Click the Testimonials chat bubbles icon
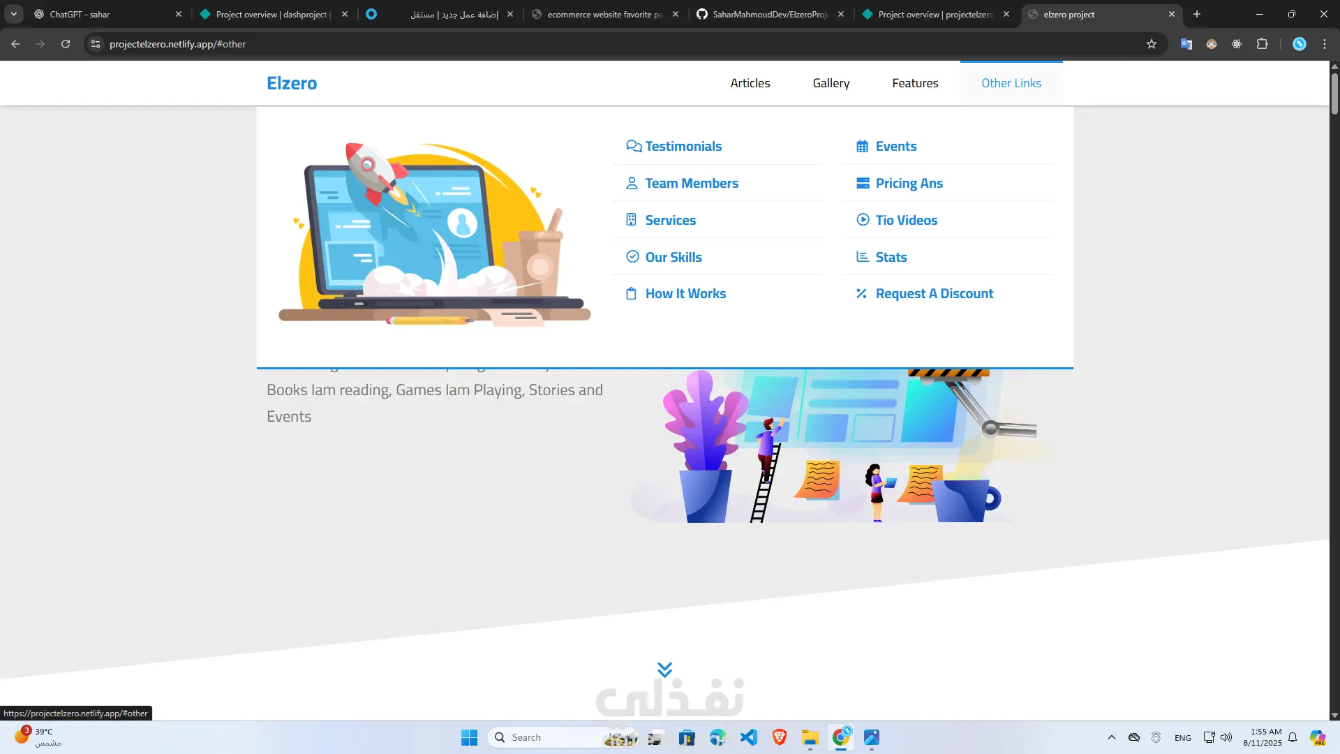The height and width of the screenshot is (754, 1340). 633,146
